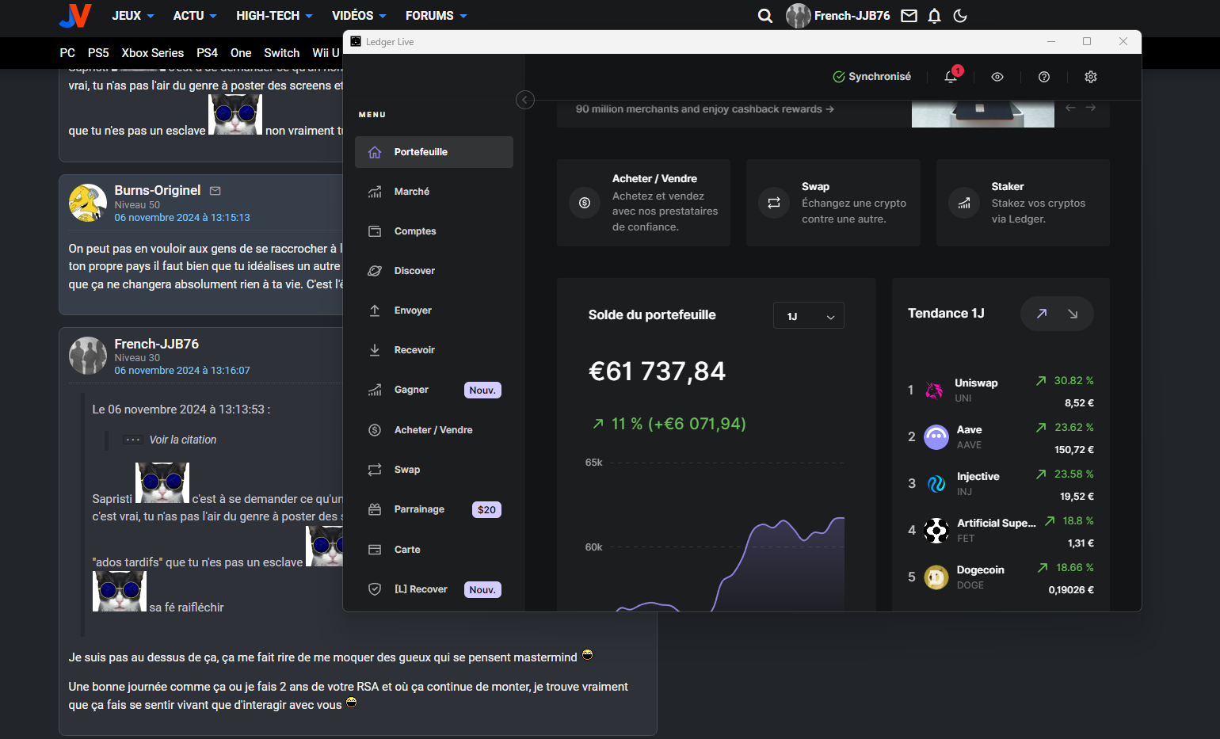Select Envoyer in the Ledger sidebar
This screenshot has width=1220, height=739.
434,310
